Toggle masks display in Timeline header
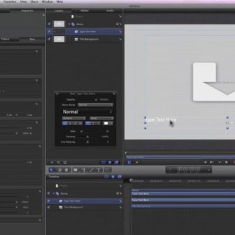235x235 pixels. (106, 177)
